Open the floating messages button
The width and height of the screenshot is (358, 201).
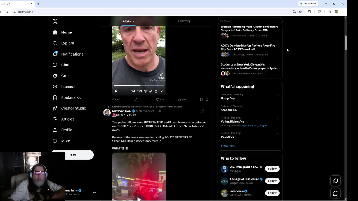point(336,193)
